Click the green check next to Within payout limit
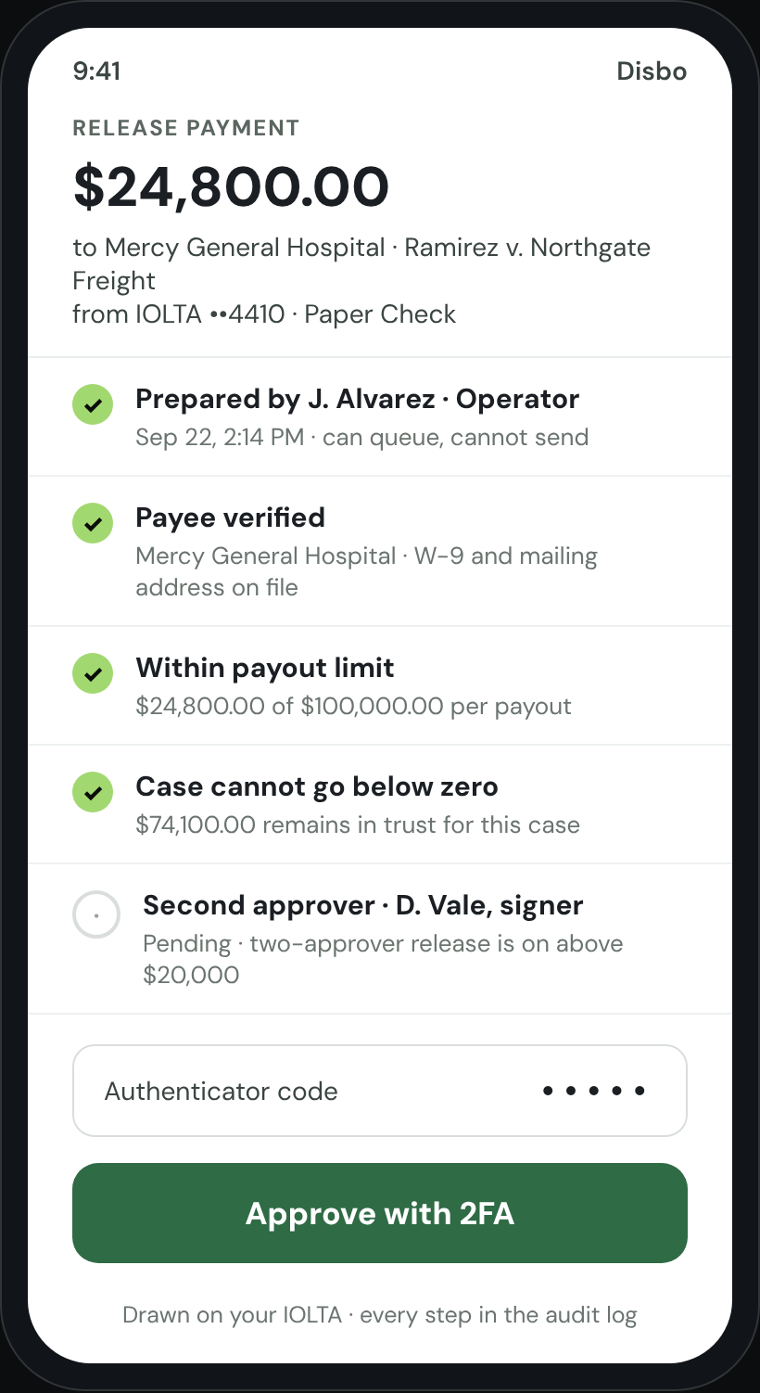 [93, 673]
